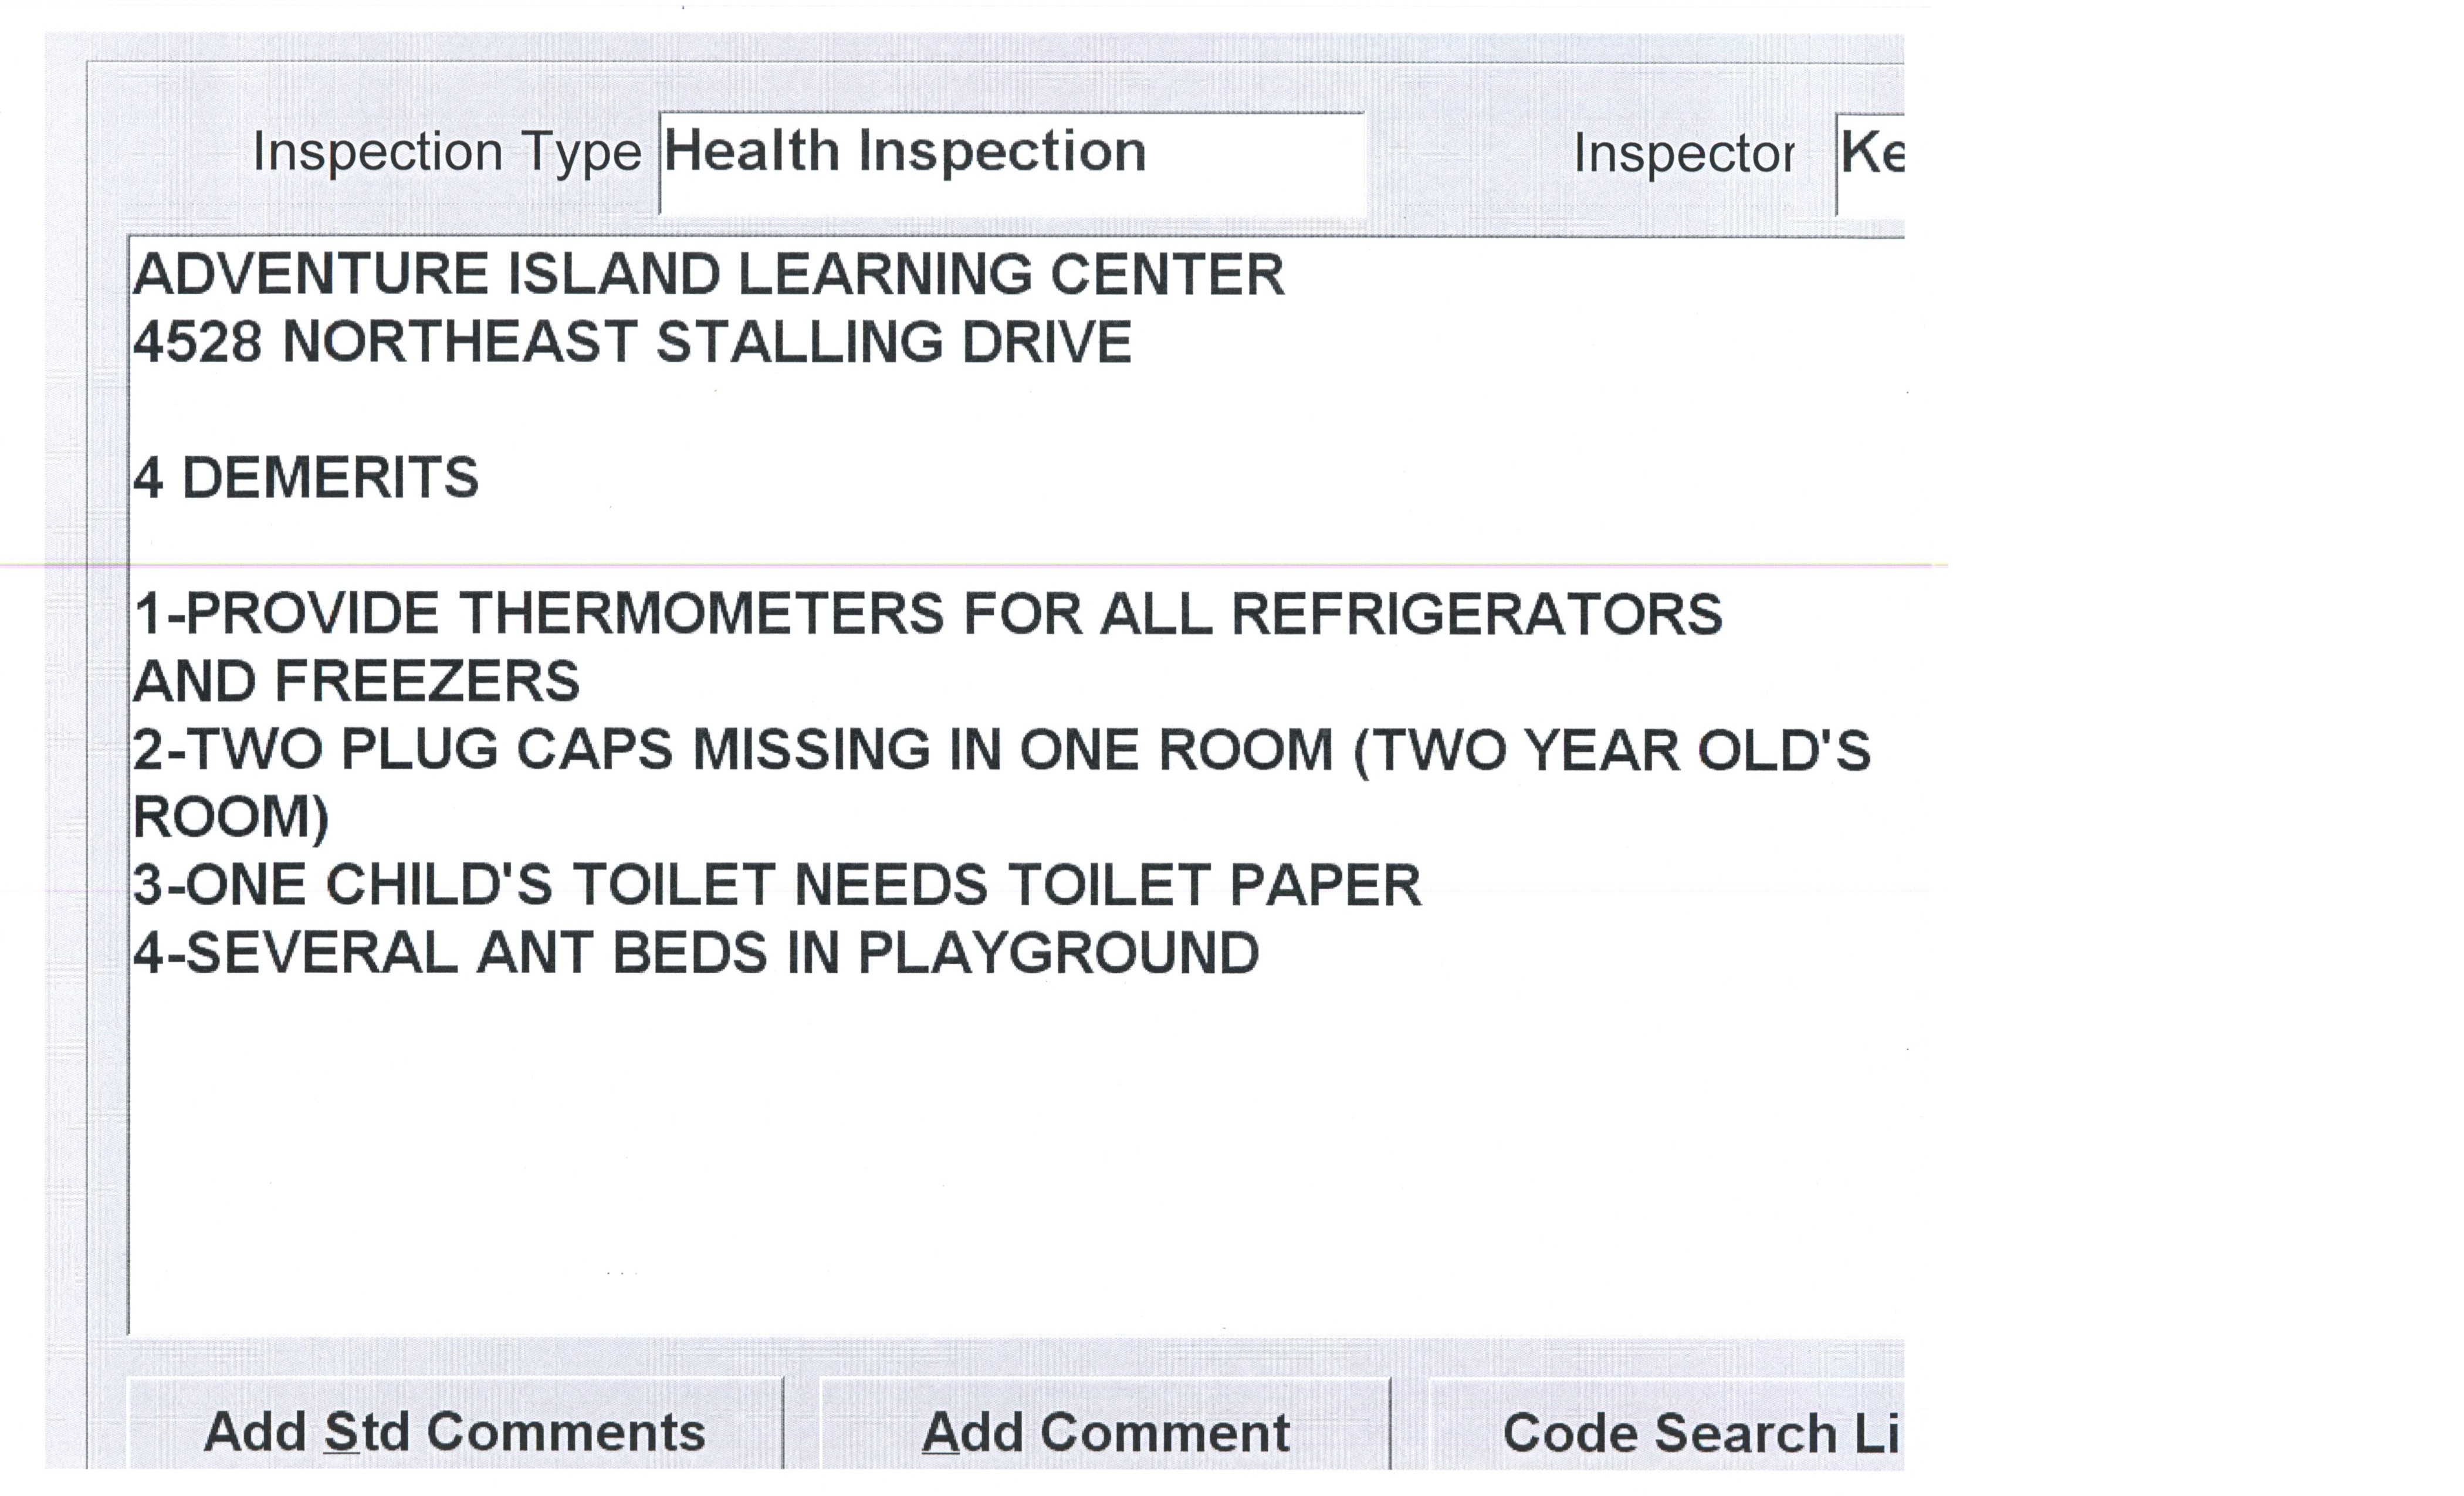Click the TWO YEAR OLD'S text in parentheses

click(x=1610, y=749)
